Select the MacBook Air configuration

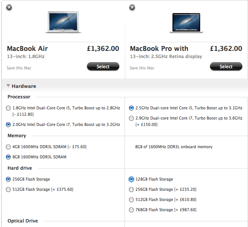point(103,66)
